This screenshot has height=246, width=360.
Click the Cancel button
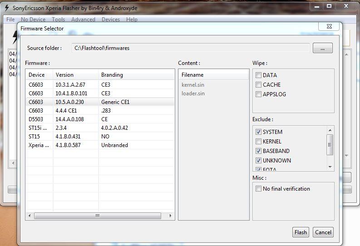click(x=323, y=232)
